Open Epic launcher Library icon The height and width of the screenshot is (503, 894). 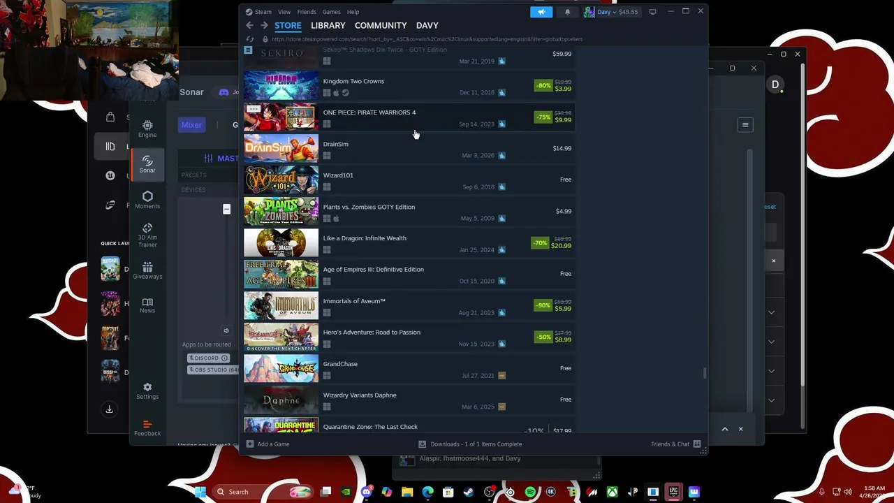click(x=110, y=146)
